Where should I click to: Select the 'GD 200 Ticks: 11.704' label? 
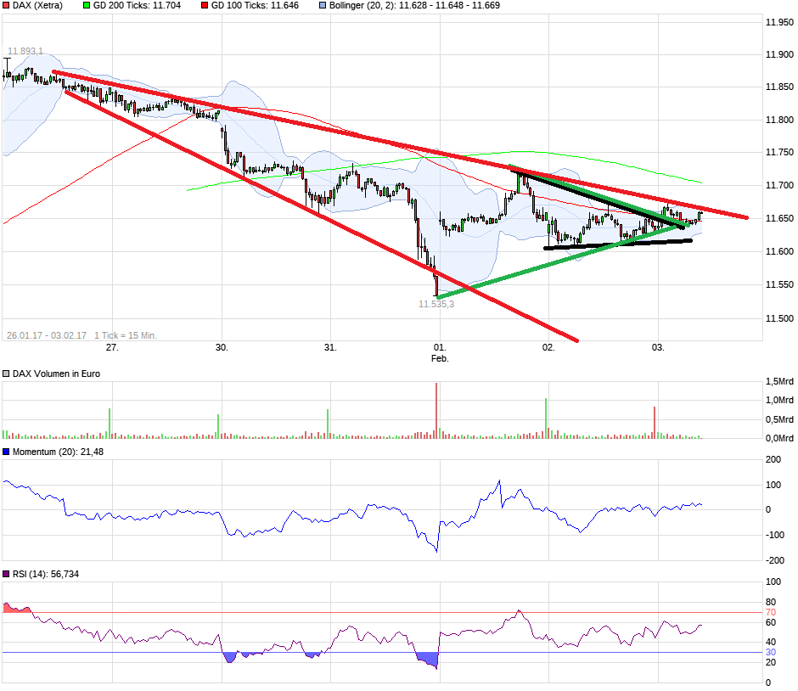coord(137,6)
